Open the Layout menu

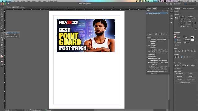click(23, 1)
